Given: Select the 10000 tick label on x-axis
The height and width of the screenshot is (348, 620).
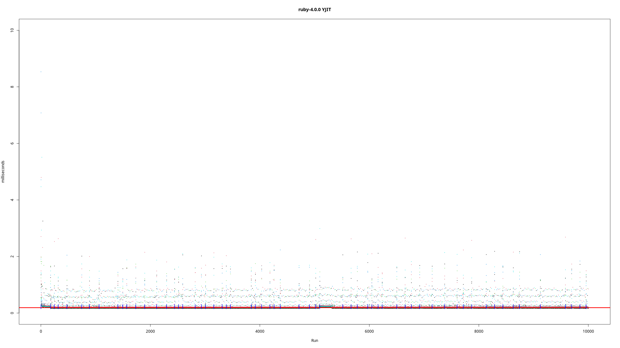Looking at the screenshot, I should pos(588,331).
